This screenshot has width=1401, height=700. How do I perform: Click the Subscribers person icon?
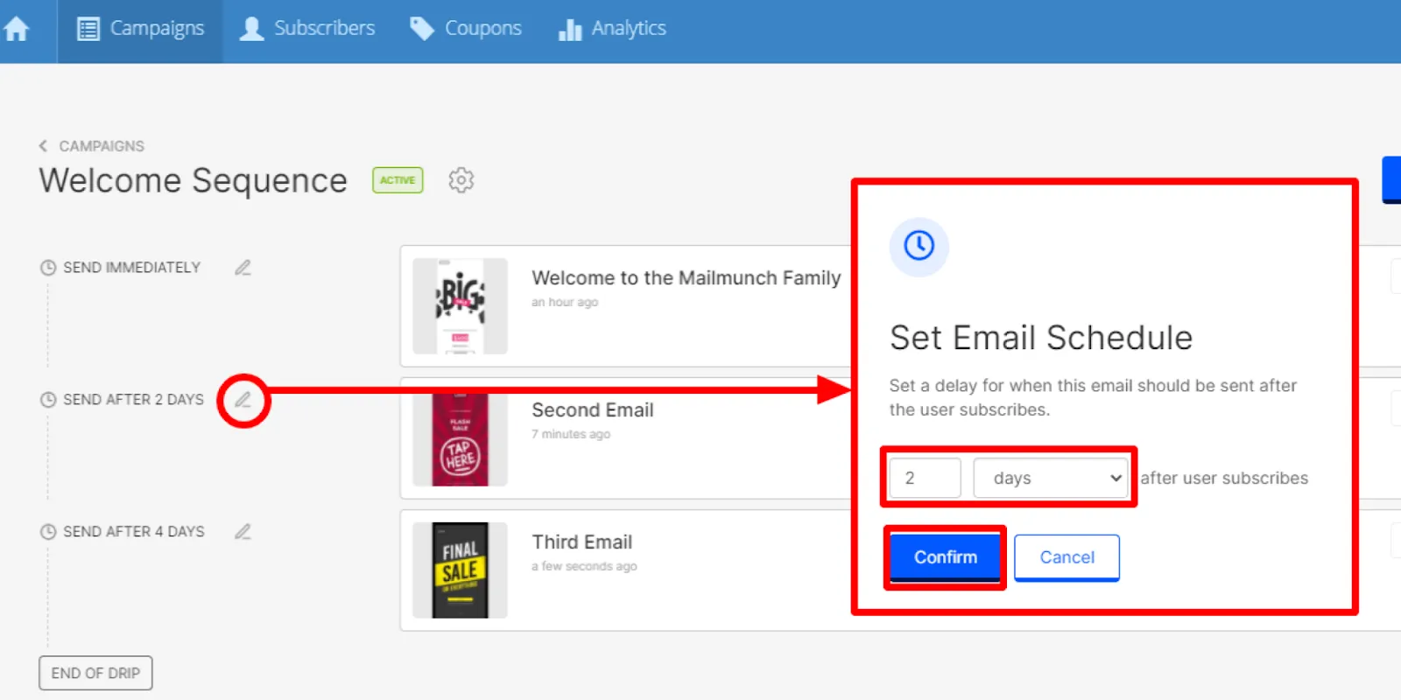251,29
